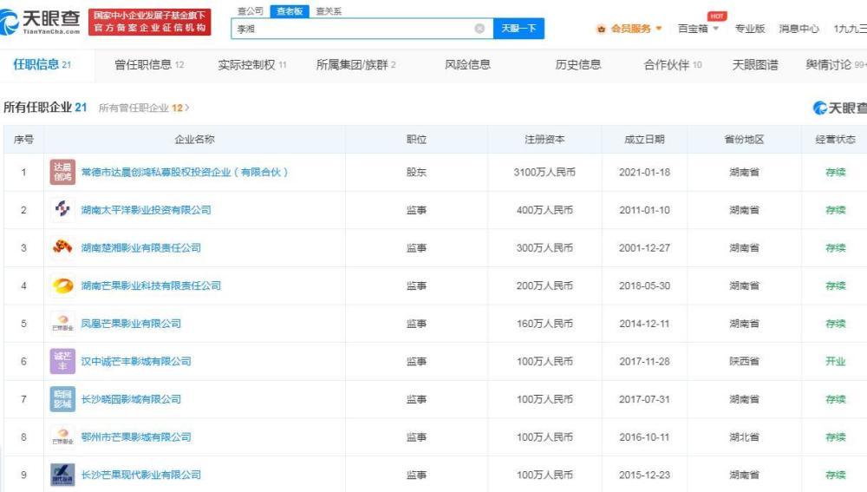Select the 股东 position cell
The width and height of the screenshot is (867, 492).
tap(416, 172)
